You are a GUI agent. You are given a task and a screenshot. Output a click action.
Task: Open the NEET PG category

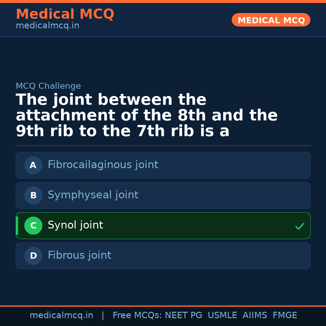pos(183,315)
